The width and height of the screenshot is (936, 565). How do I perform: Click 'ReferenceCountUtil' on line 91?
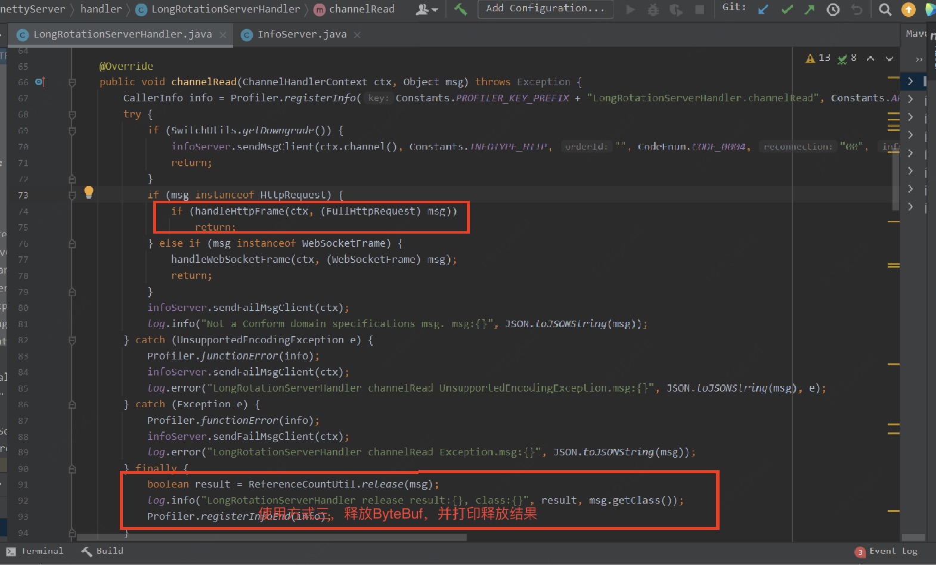302,484
